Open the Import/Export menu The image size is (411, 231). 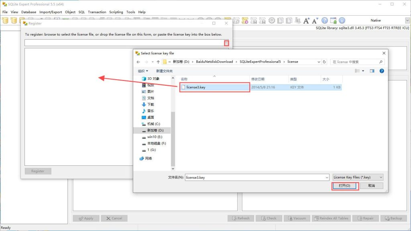51,12
